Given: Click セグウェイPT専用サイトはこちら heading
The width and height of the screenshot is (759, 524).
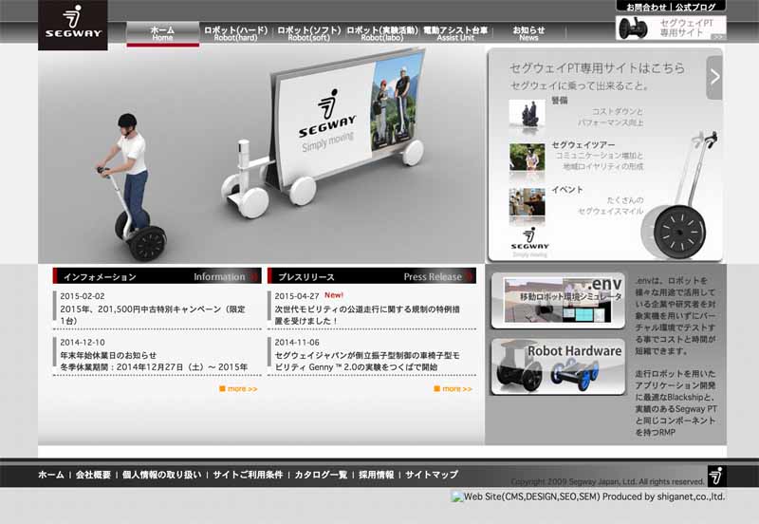Looking at the screenshot, I should 598,68.
